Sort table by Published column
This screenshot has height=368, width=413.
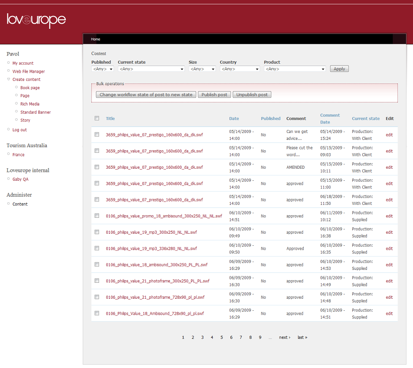[x=271, y=119]
